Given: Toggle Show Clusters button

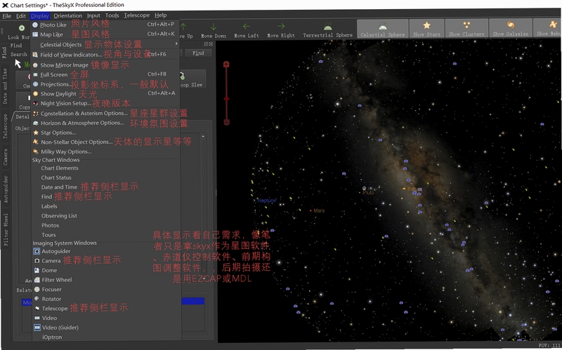Looking at the screenshot, I should coord(466,29).
